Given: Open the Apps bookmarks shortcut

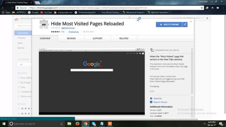Looking at the screenshot, I should pos(6,12).
